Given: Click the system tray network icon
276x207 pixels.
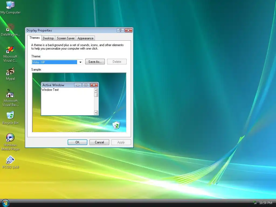Looking at the screenshot, I should tap(255, 203).
